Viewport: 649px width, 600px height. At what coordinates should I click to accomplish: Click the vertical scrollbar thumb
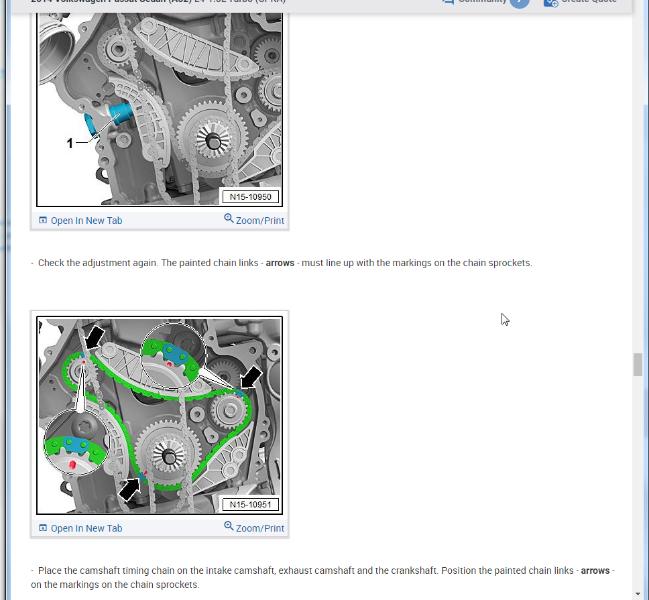coord(638,365)
